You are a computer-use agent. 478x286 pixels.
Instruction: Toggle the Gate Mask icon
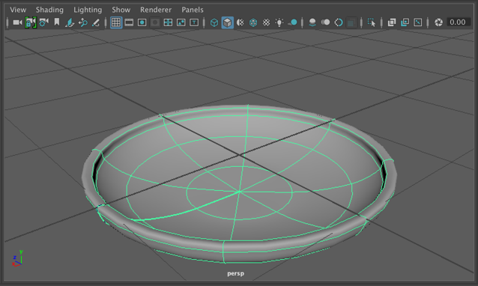click(155, 22)
